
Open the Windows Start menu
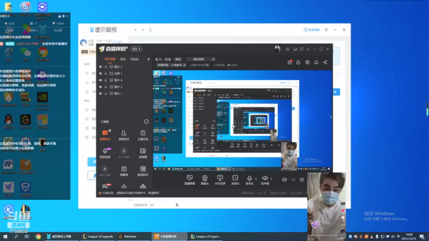(x=5, y=236)
